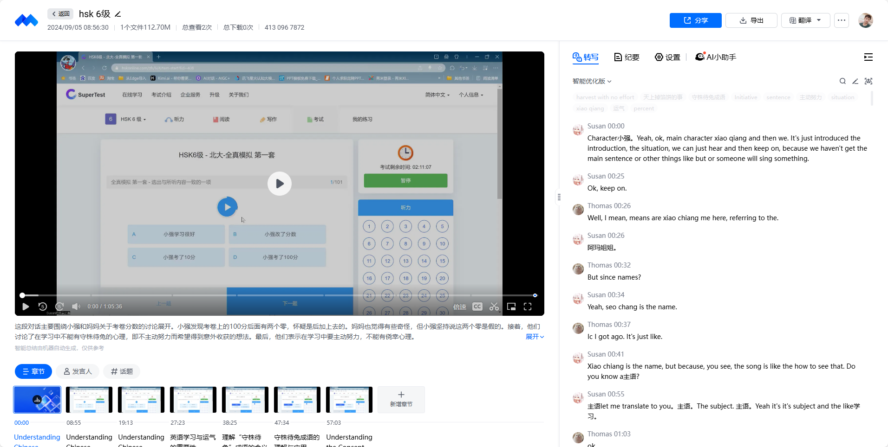Toggle fullscreen playback
Screen dimensions: 888x447
coord(528,307)
